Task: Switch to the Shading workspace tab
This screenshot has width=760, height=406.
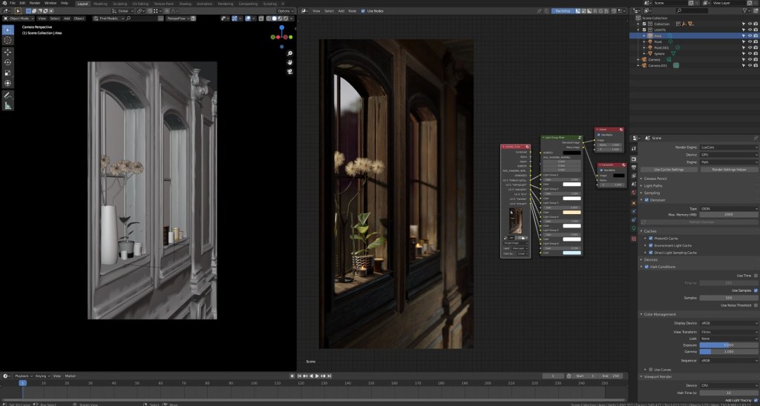Action: (x=184, y=3)
